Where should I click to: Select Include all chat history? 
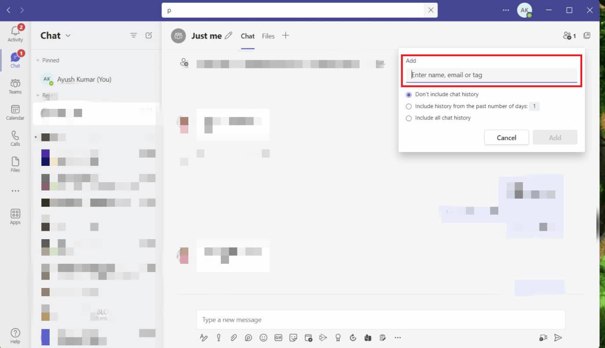click(x=409, y=118)
